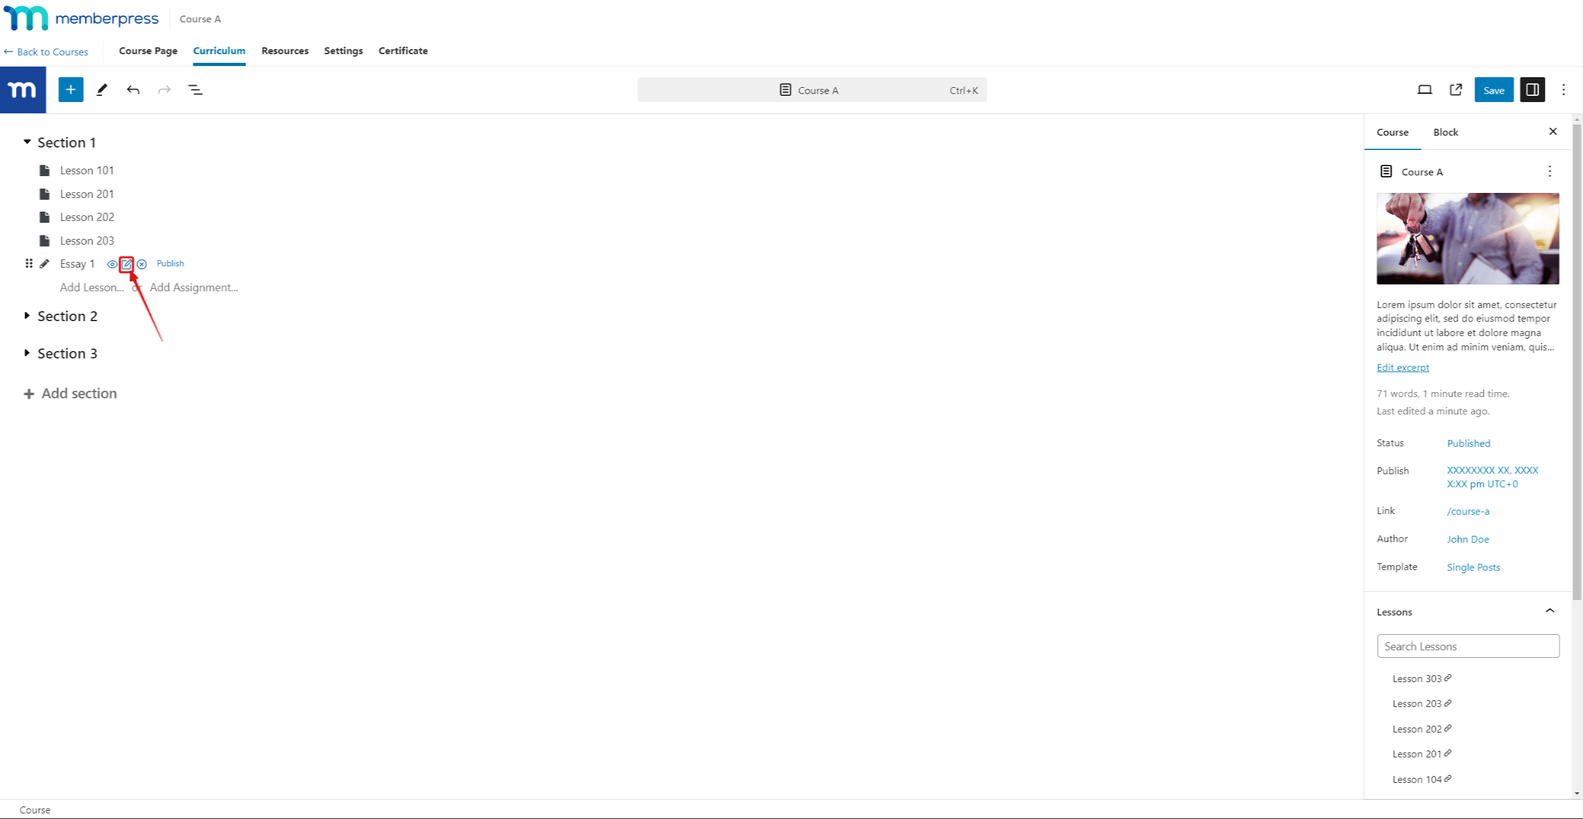Click the Save button in top toolbar
Viewport: 1583px width, 819px height.
click(1493, 90)
